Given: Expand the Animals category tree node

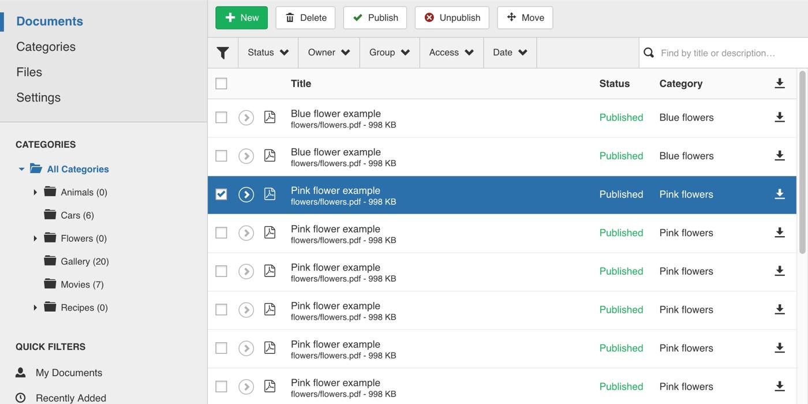Looking at the screenshot, I should click(35, 192).
